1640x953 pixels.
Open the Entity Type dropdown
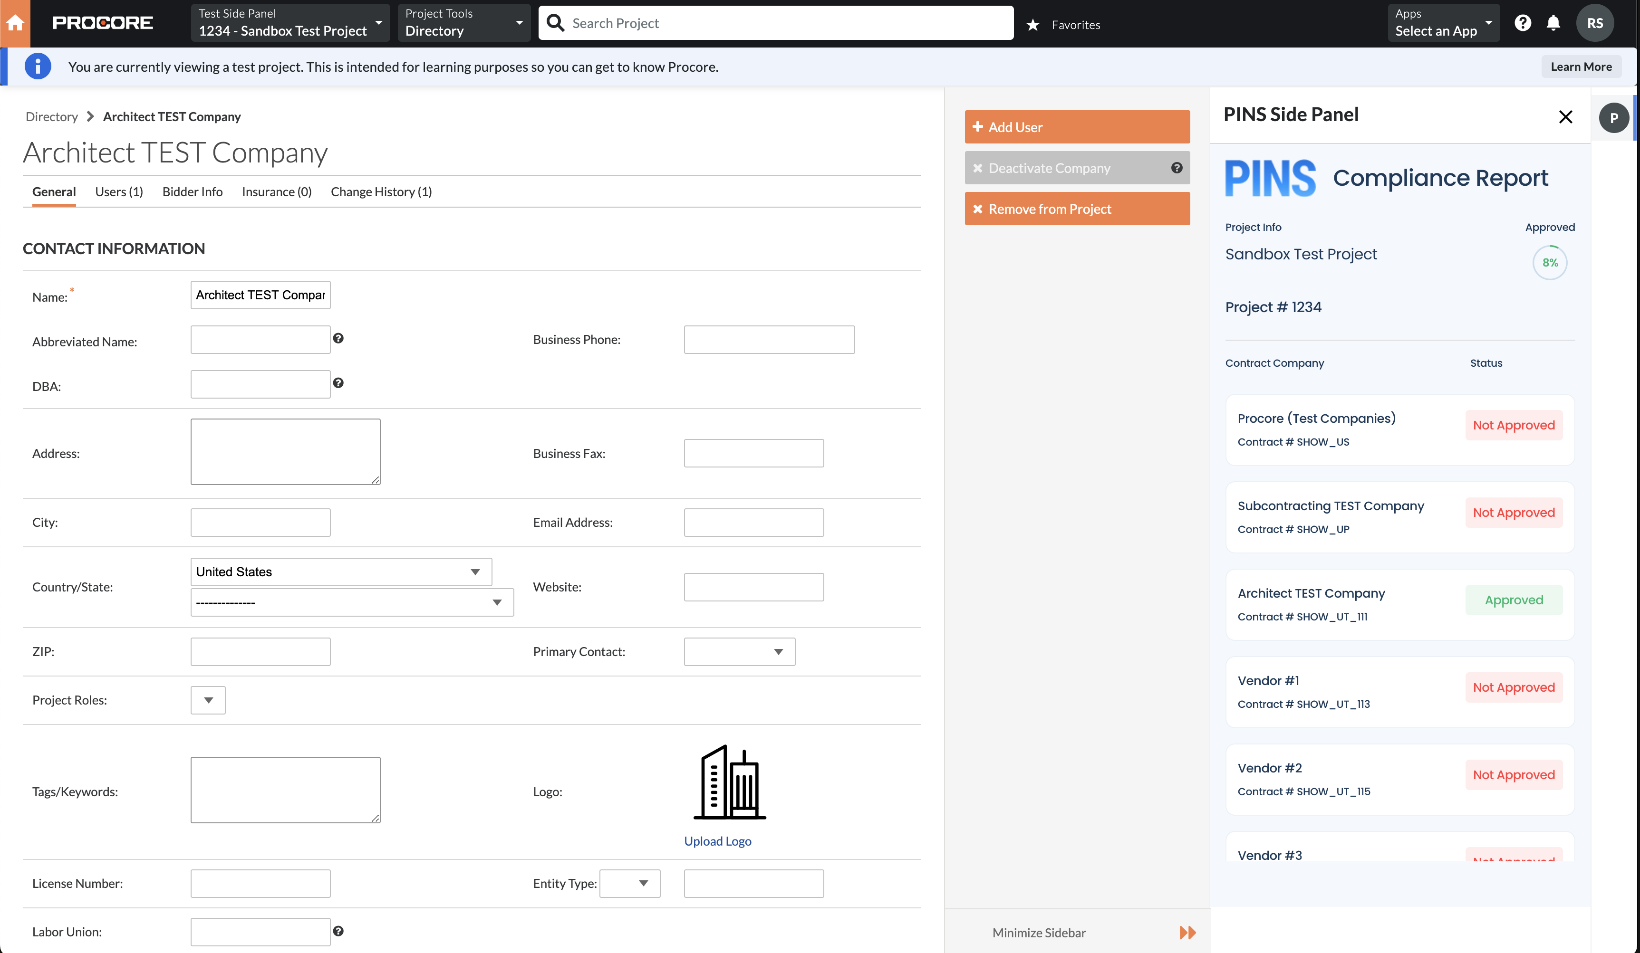pos(629,883)
